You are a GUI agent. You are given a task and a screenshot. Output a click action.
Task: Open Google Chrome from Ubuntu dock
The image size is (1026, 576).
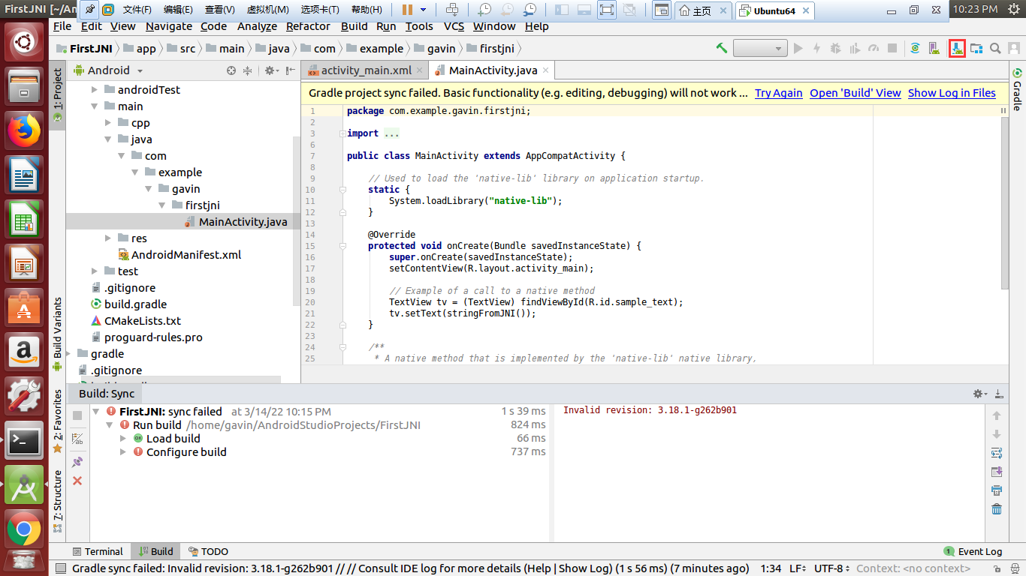coord(24,530)
